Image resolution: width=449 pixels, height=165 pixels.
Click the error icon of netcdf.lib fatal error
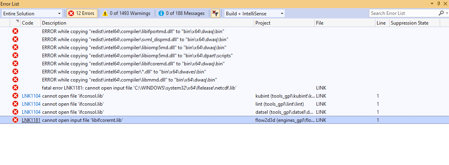point(15,88)
